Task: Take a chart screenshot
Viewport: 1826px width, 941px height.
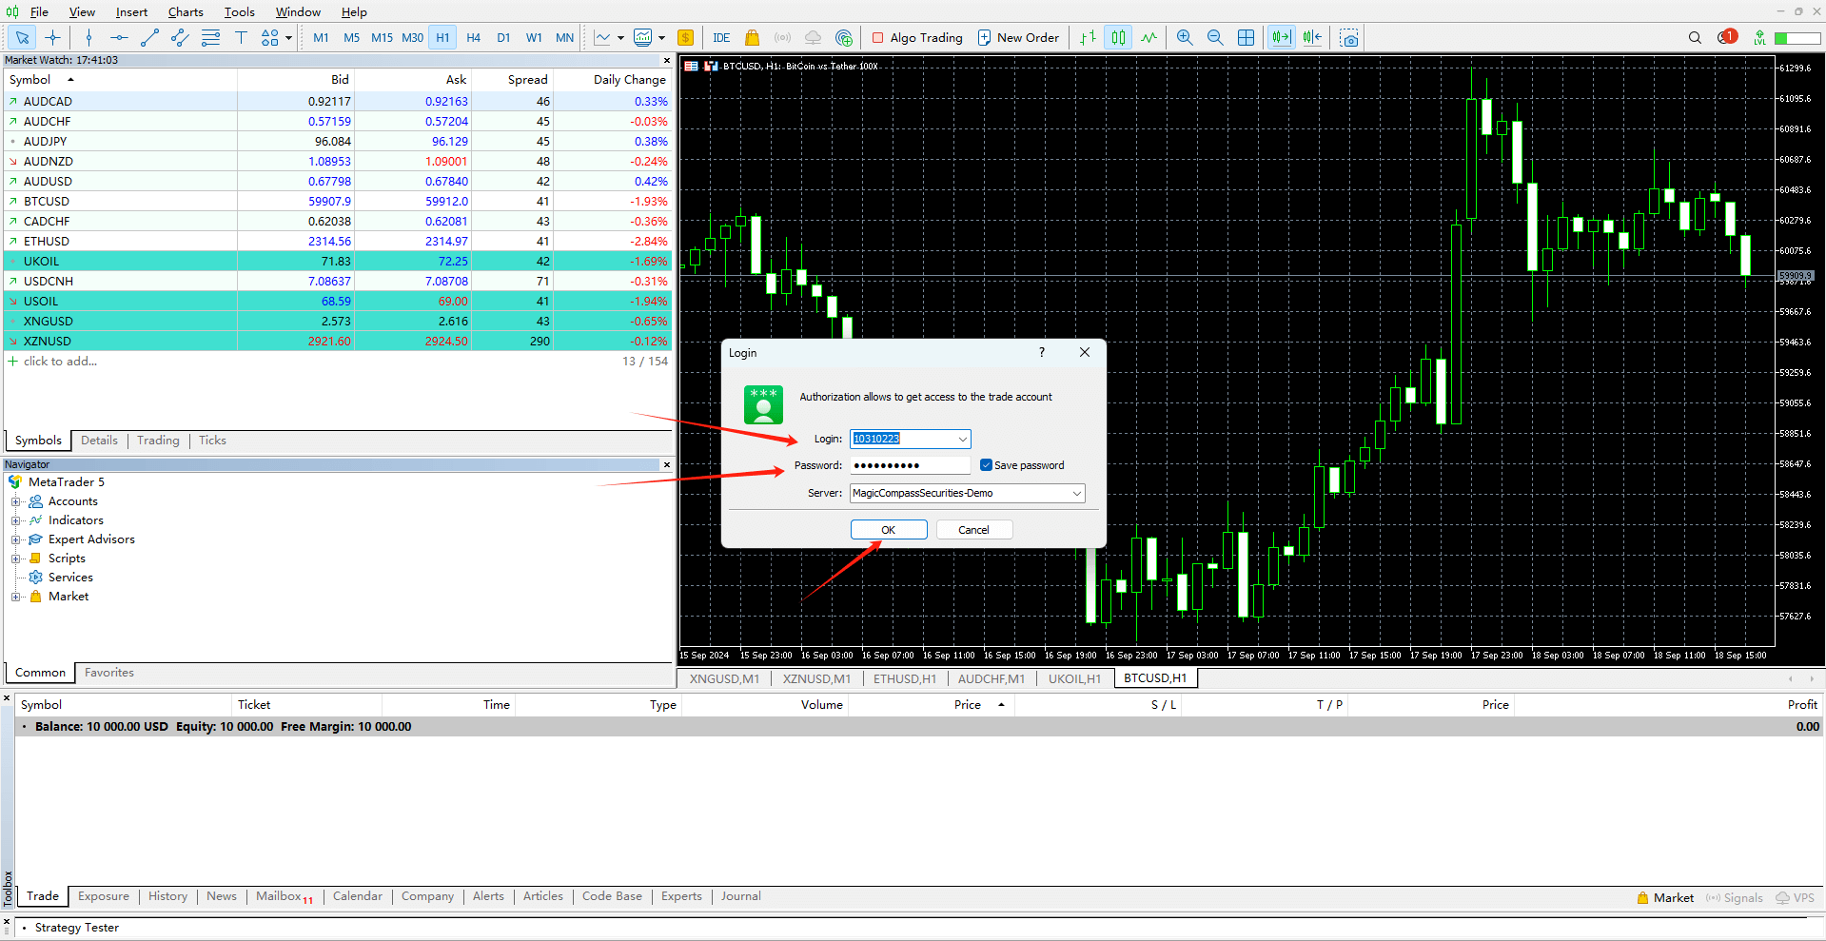Action: tap(1349, 38)
